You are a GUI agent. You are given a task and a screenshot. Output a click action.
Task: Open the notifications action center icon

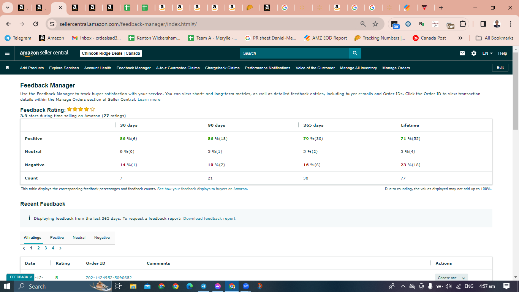coord(506,286)
